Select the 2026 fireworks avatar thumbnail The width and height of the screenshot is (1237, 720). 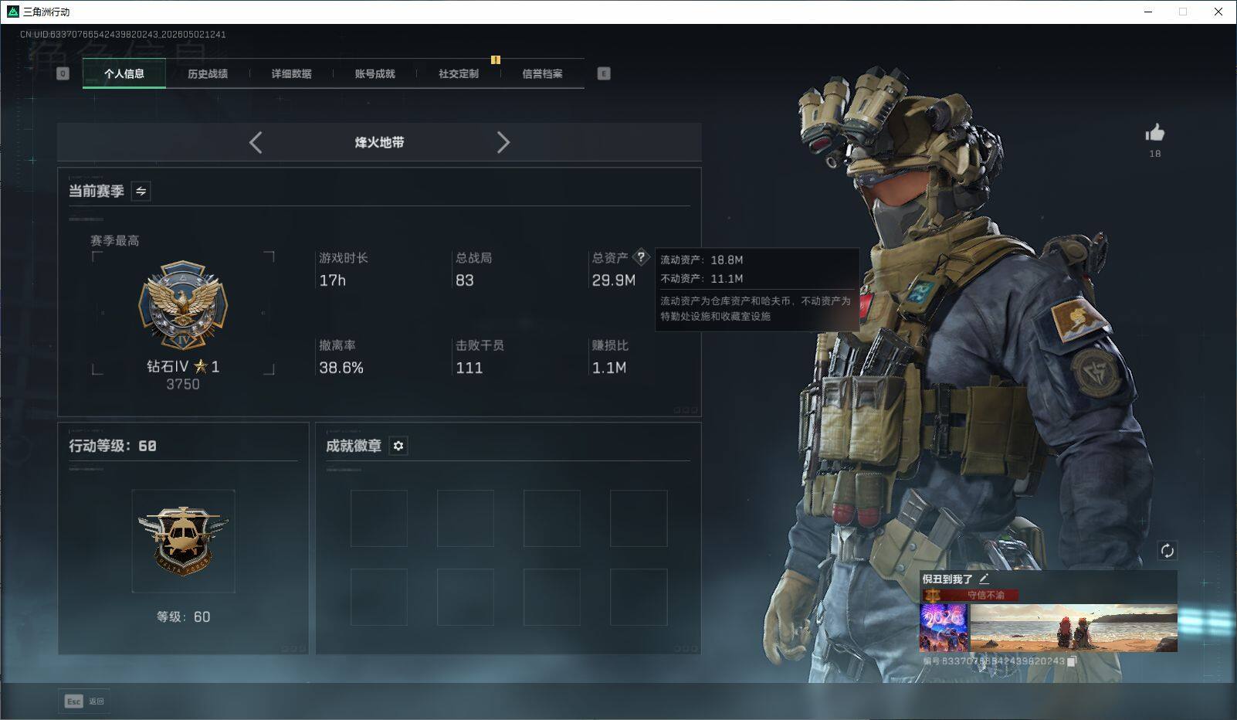(944, 628)
